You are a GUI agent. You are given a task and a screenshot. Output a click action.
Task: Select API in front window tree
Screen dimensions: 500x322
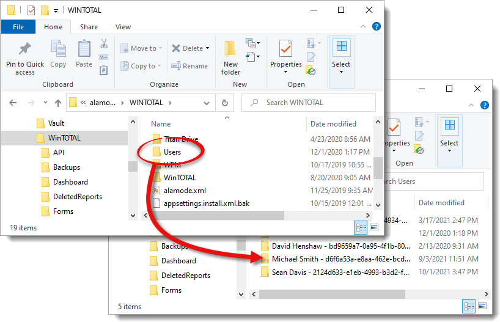(53, 153)
